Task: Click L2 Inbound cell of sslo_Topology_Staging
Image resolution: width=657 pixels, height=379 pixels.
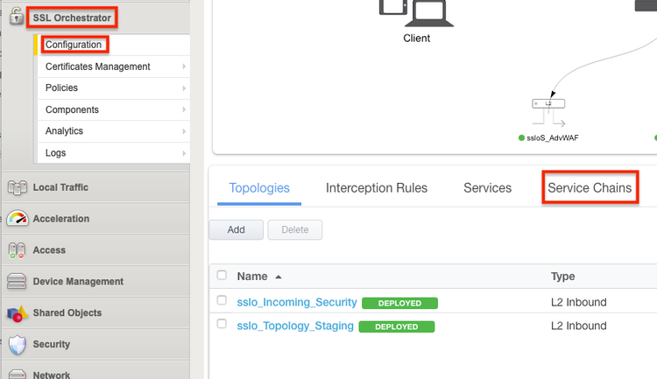Action: (x=579, y=326)
